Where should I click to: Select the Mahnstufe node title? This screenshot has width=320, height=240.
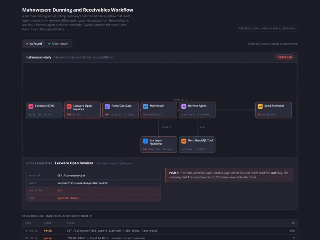click(157, 106)
